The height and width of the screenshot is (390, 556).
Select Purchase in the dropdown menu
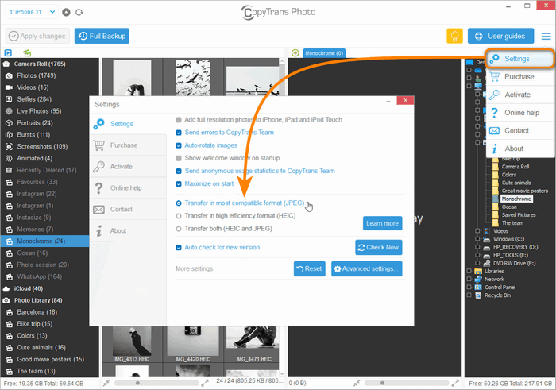click(519, 76)
